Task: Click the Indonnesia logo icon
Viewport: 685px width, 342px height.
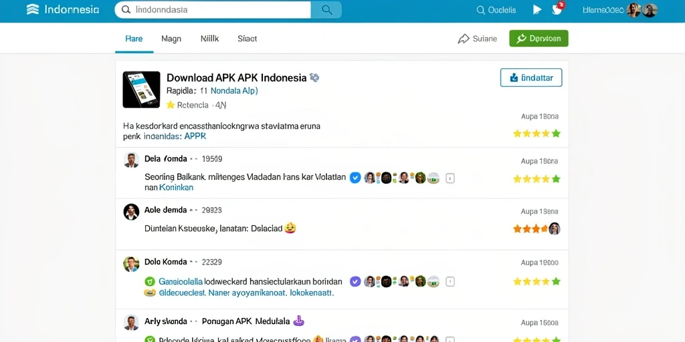Action: pyautogui.click(x=33, y=9)
